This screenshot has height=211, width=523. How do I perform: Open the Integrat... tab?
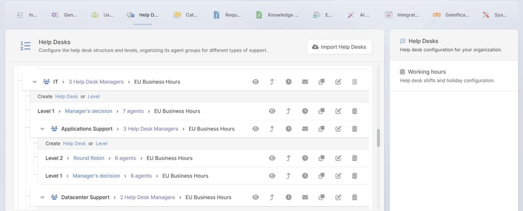point(401,15)
